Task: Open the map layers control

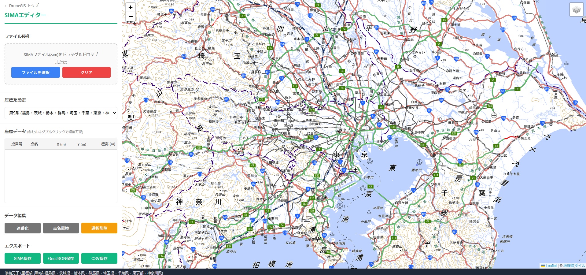Action: click(576, 10)
